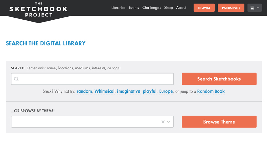Image resolution: width=267 pixels, height=155 pixels.
Task: Click The Sketchbook Project logo
Action: (38, 10)
